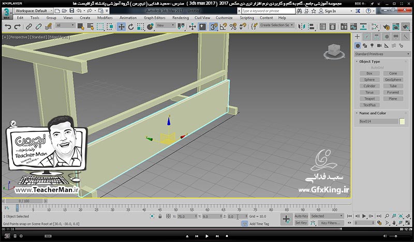This screenshot has width=414, height=242.
Task: Click the Use Pivot Point Center icon
Action: click(181, 26)
